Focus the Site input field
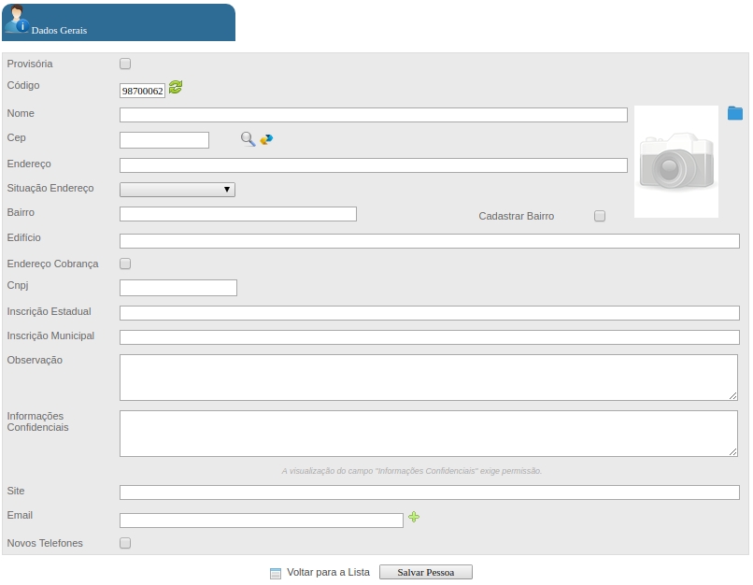 (430, 492)
